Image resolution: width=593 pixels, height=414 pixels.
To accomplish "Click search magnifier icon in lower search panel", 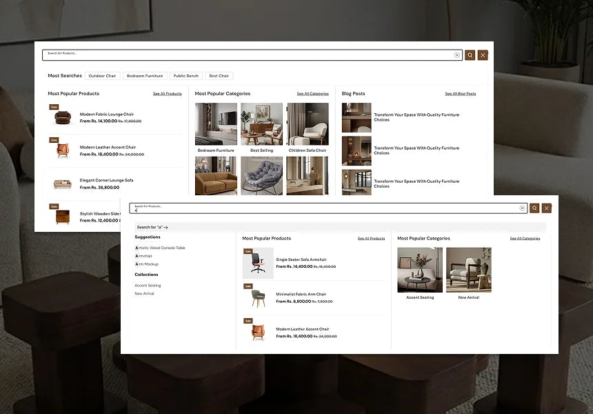I will [x=534, y=208].
